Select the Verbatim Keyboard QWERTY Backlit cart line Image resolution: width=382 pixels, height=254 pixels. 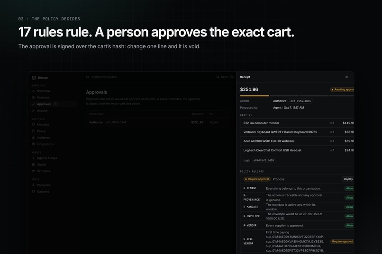coord(297,132)
